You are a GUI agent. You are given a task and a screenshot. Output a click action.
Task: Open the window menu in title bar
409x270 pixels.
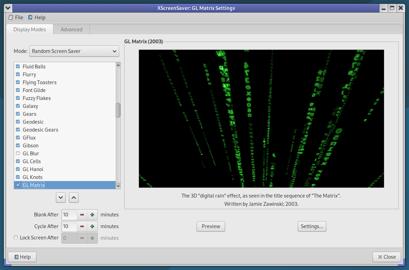click(x=8, y=8)
